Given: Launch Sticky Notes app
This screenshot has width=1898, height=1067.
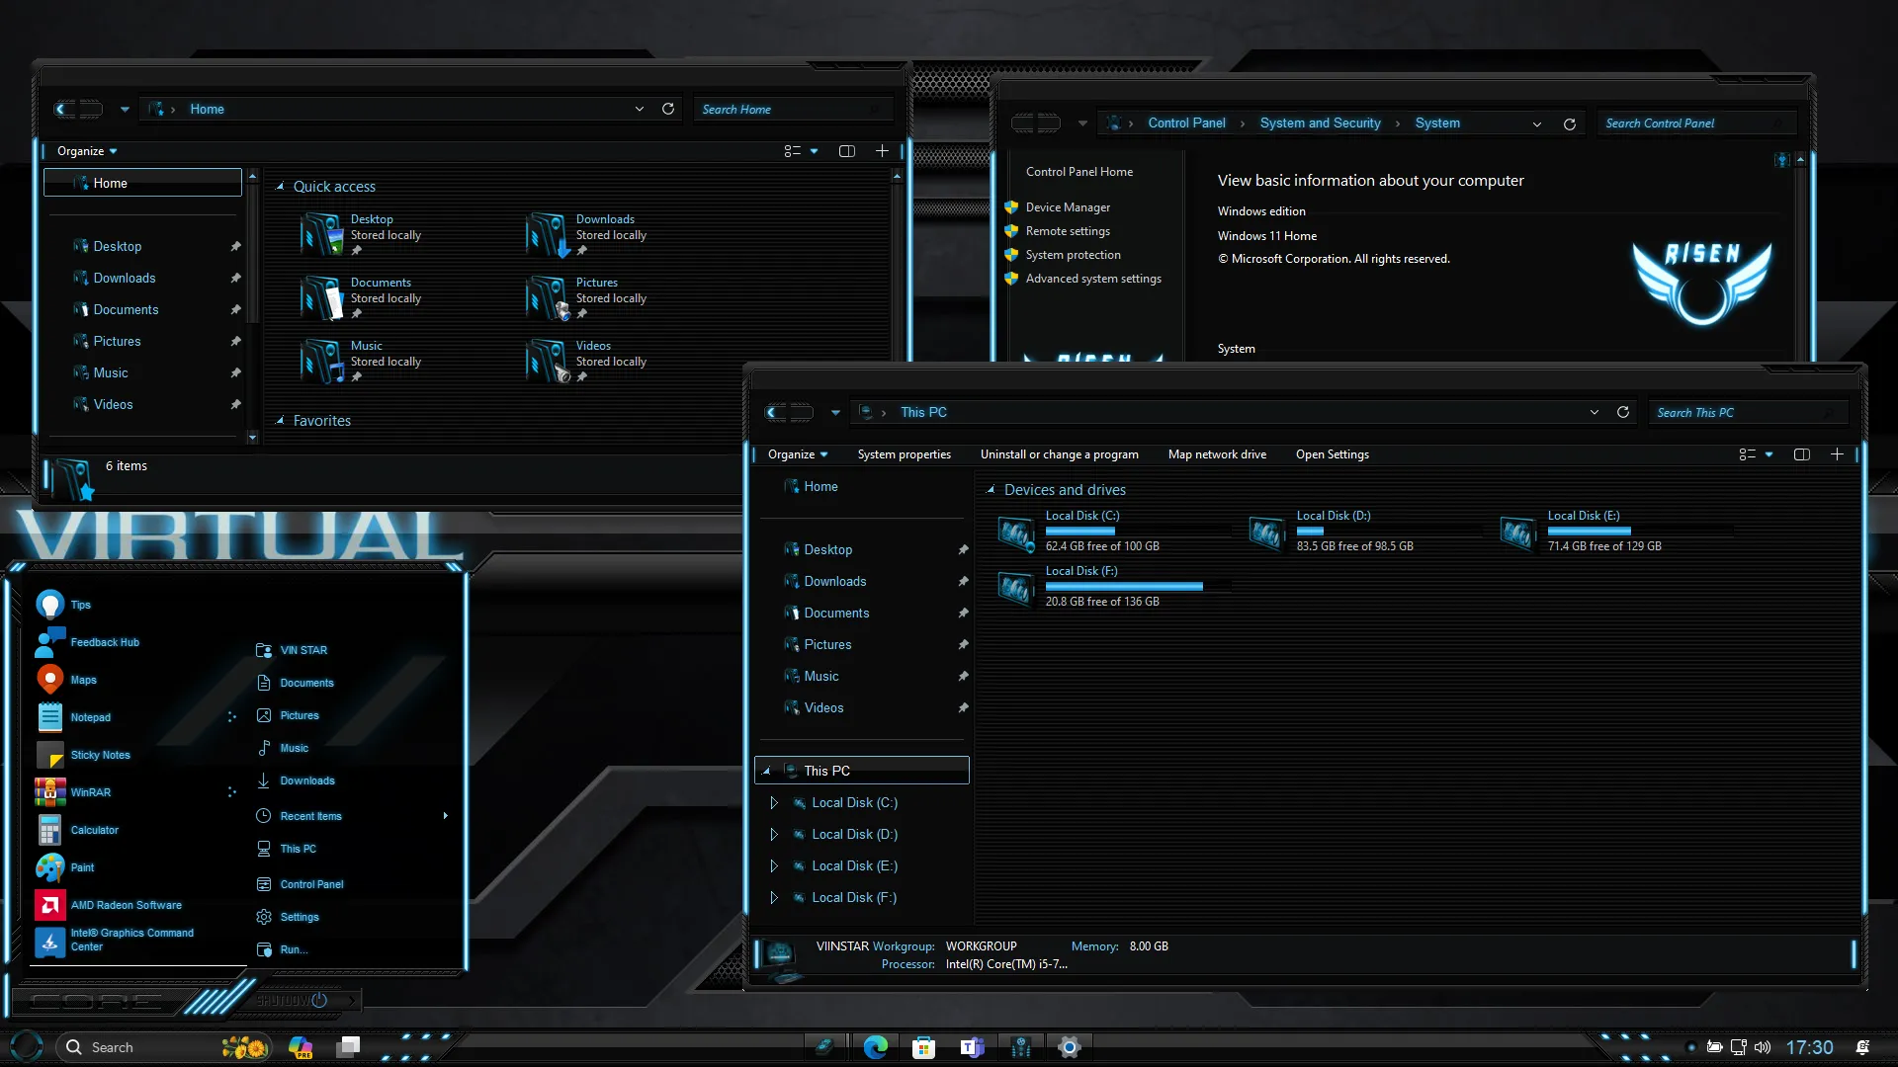Looking at the screenshot, I should tap(50, 755).
